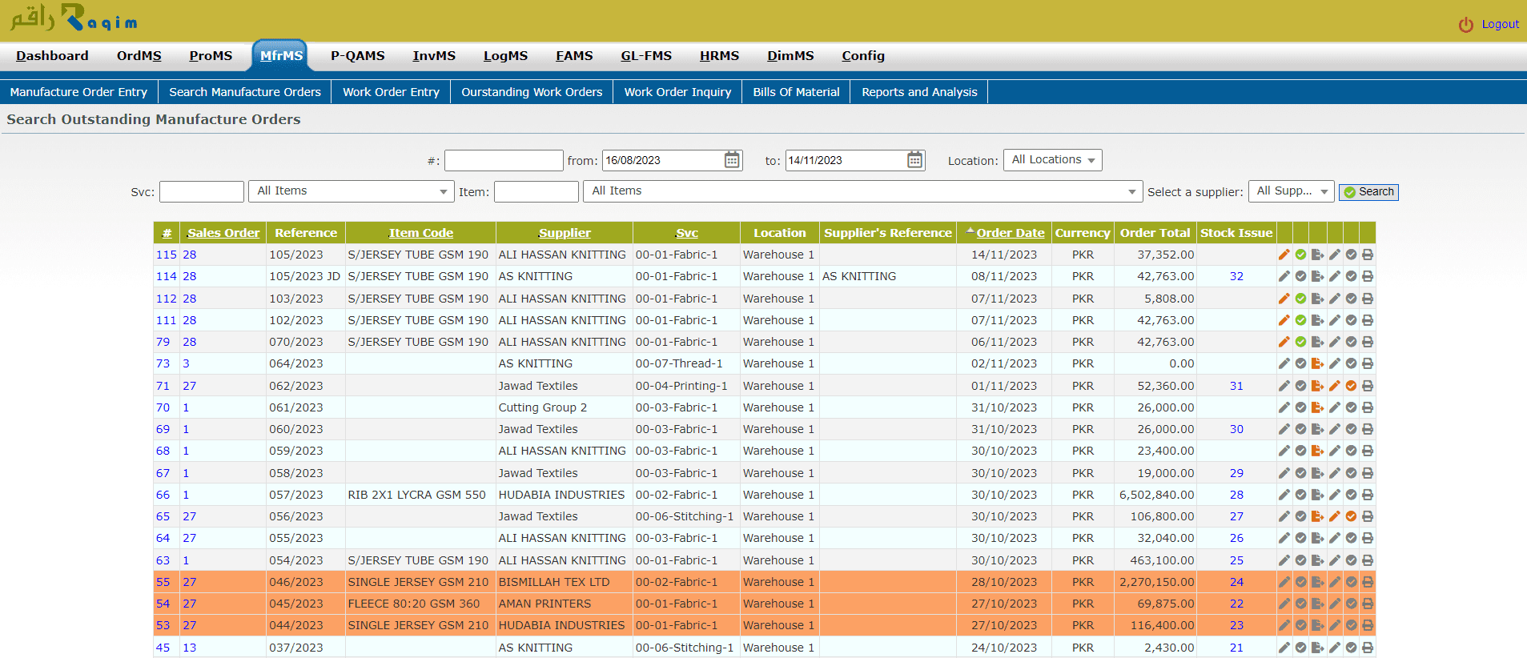Image resolution: width=1527 pixels, height=658 pixels.
Task: Click the green approve checkmark for order 112
Action: [1300, 299]
